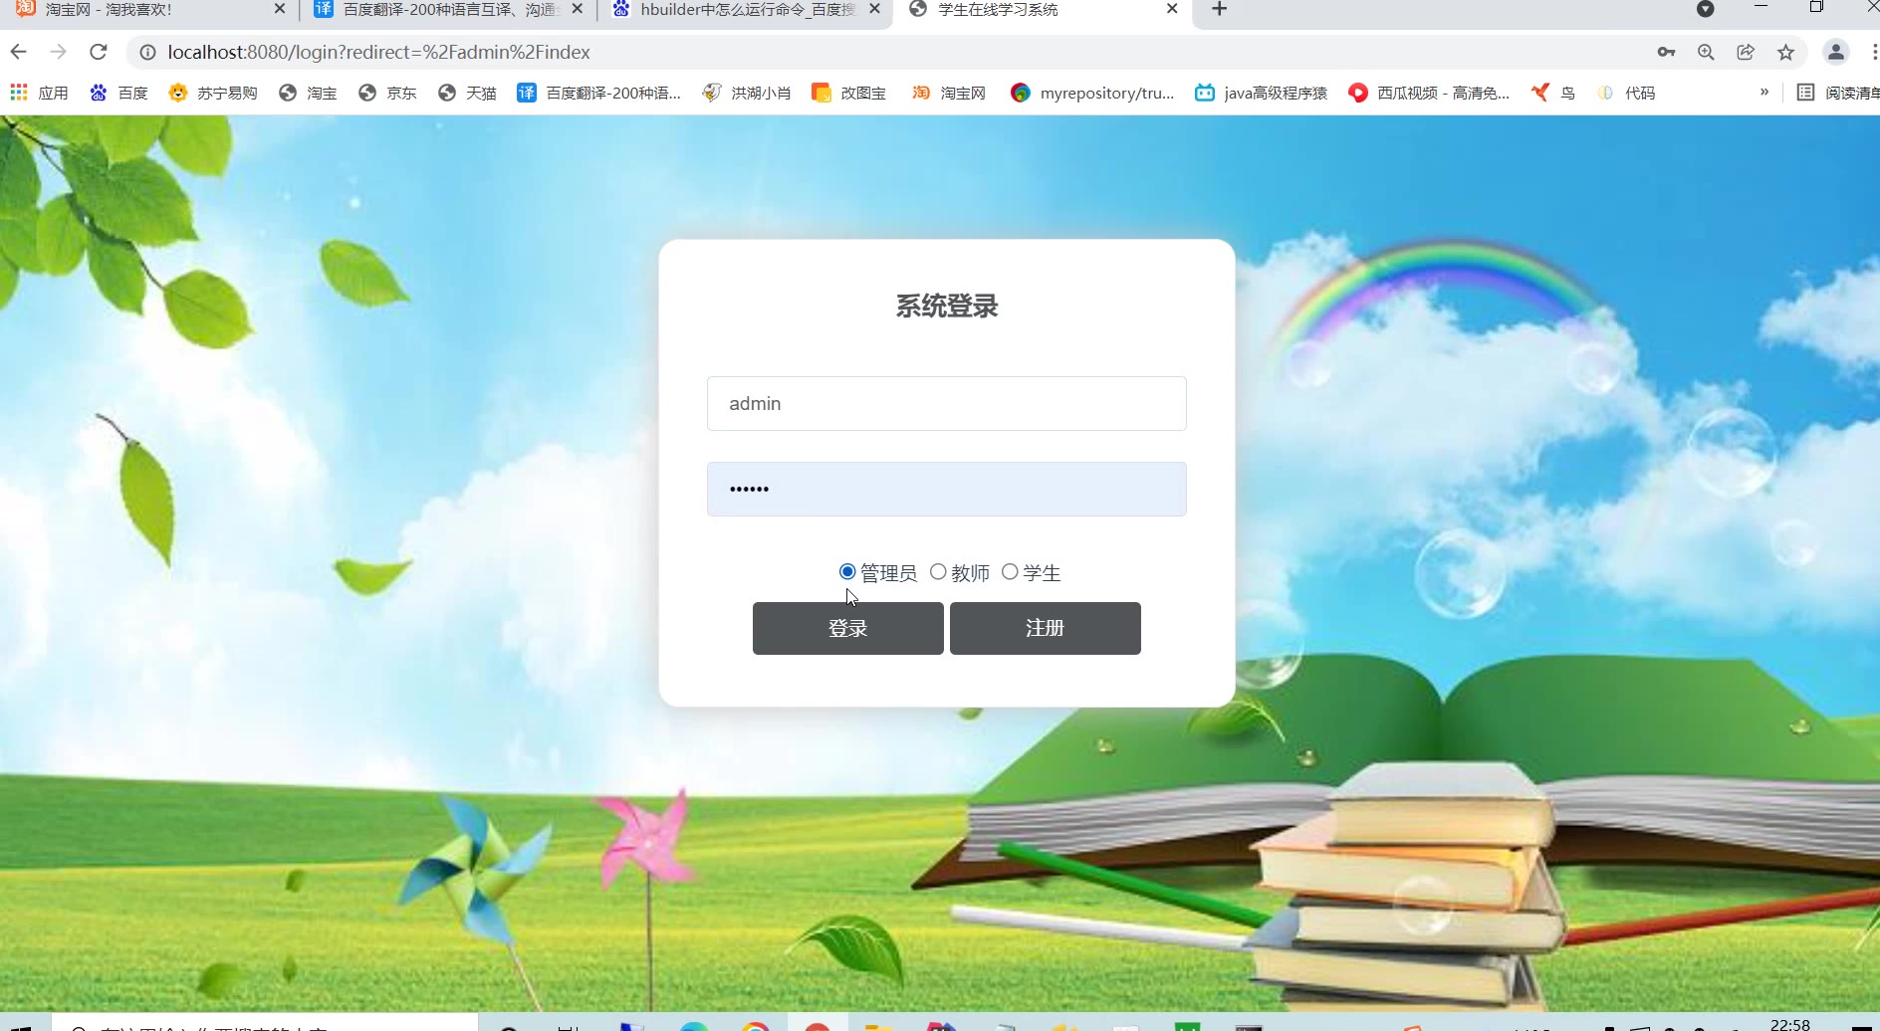Click the 登录 button
The height and width of the screenshot is (1031, 1880).
pos(847,628)
